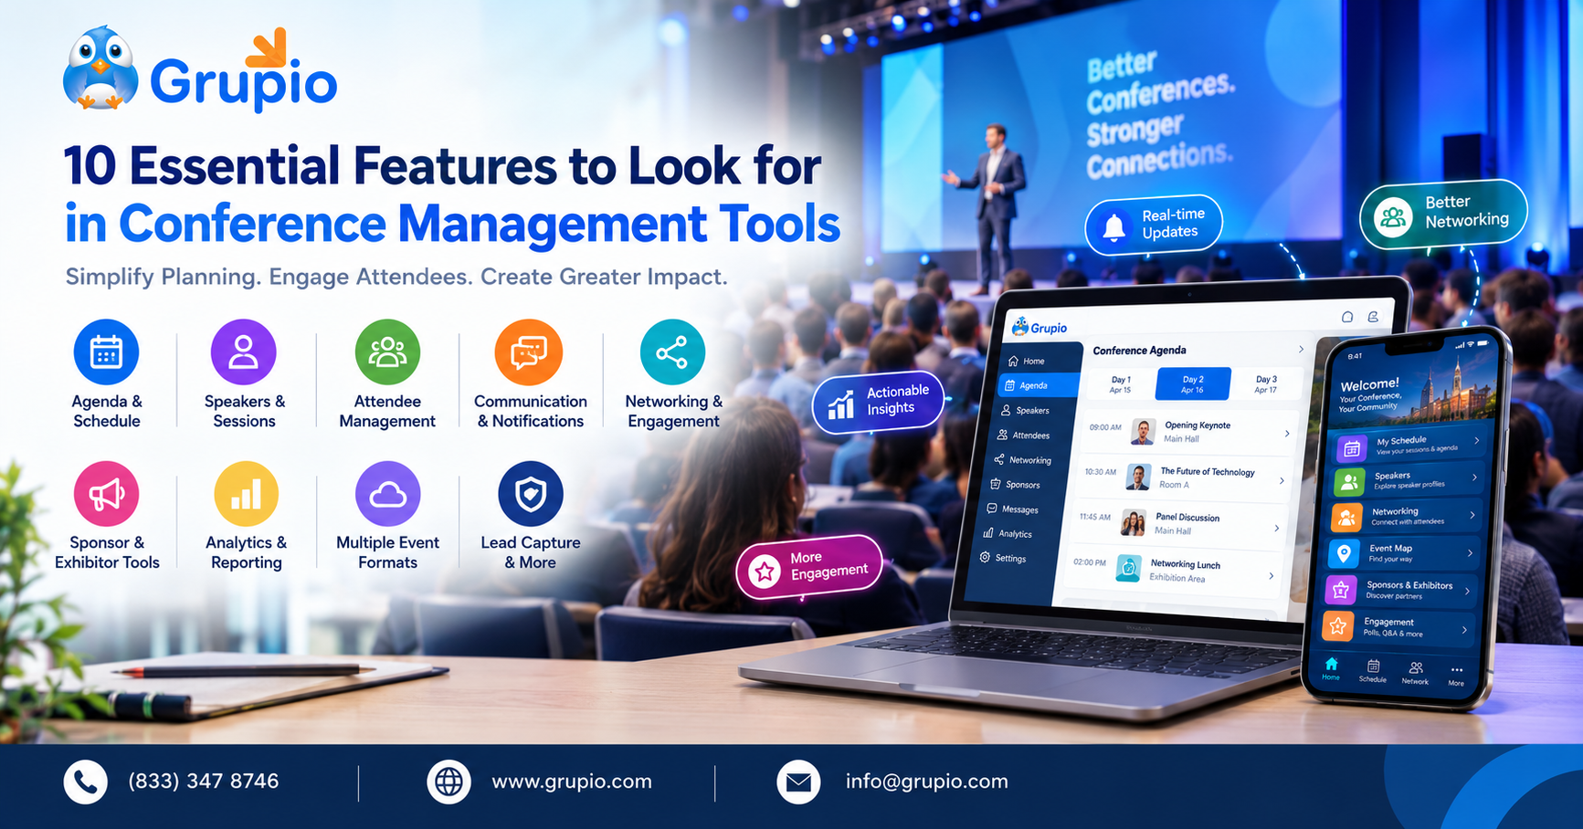Click the www.grupio.com website link

pos(572,782)
